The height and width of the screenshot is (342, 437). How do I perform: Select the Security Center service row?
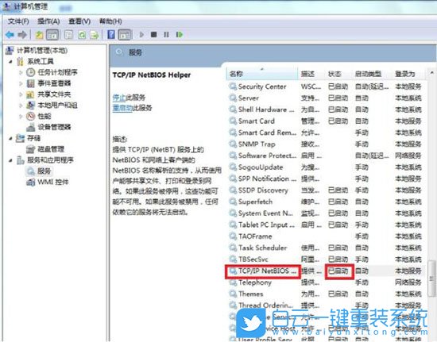[326, 86]
